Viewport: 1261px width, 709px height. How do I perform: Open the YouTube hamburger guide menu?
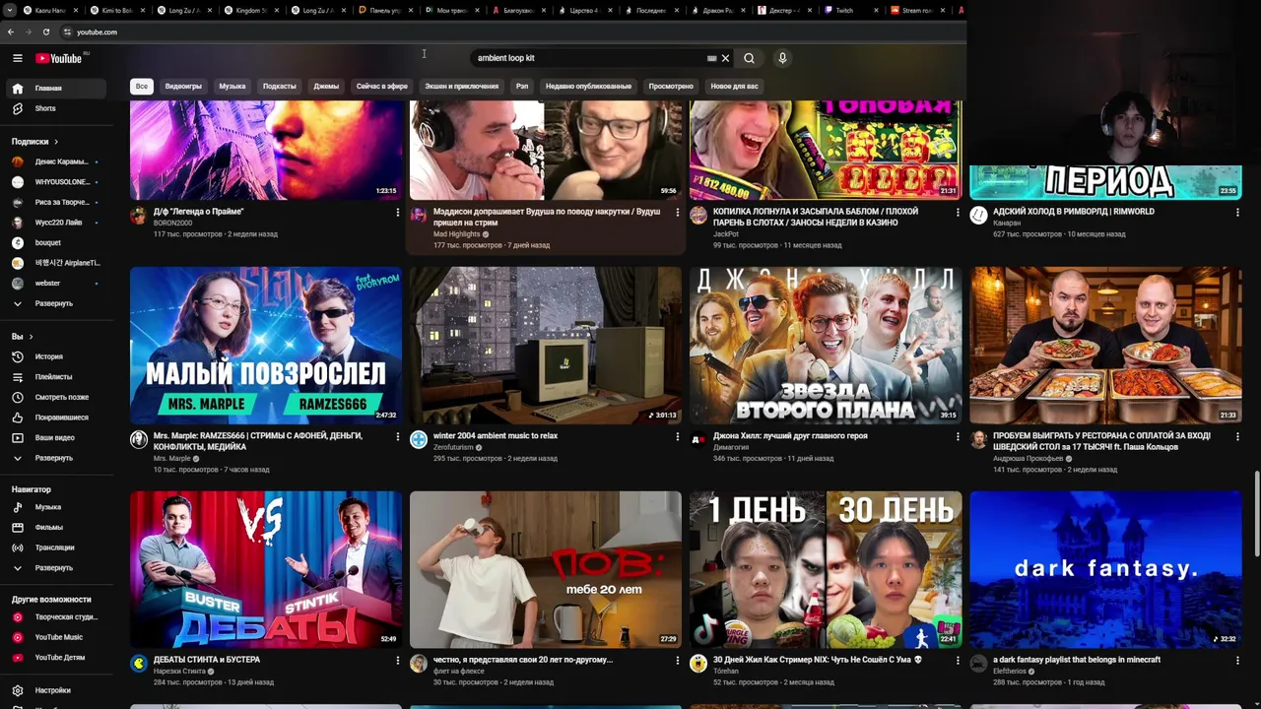click(x=17, y=58)
